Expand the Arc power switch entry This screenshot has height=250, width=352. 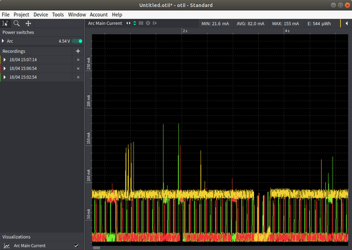3,41
